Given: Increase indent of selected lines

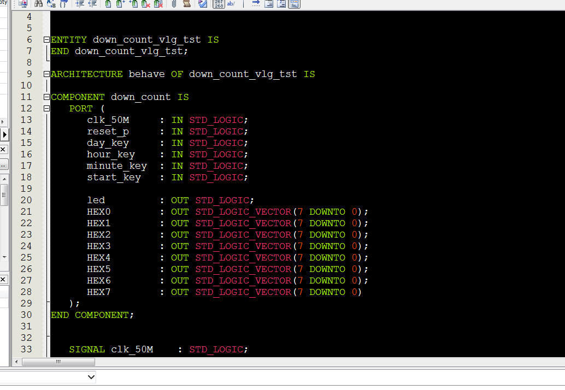Looking at the screenshot, I should click(x=80, y=4).
